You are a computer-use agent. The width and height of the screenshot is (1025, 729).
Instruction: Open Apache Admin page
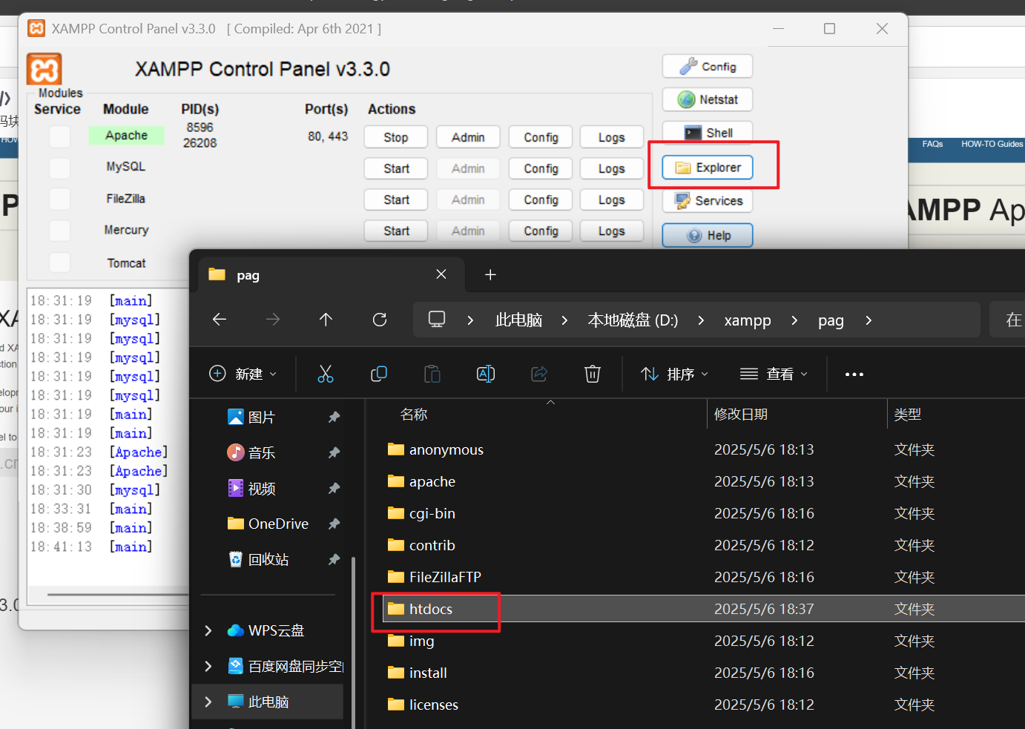point(468,137)
